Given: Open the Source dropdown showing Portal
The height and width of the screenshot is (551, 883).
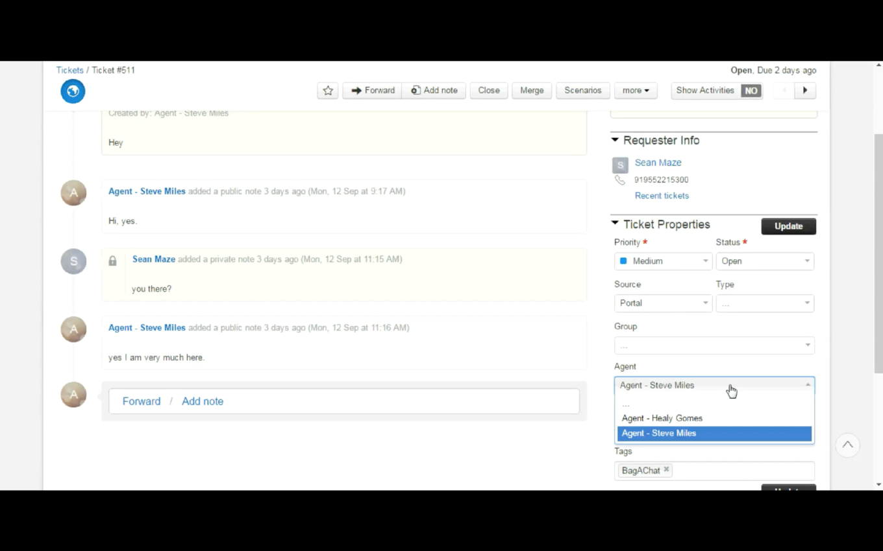Looking at the screenshot, I should click(x=663, y=303).
